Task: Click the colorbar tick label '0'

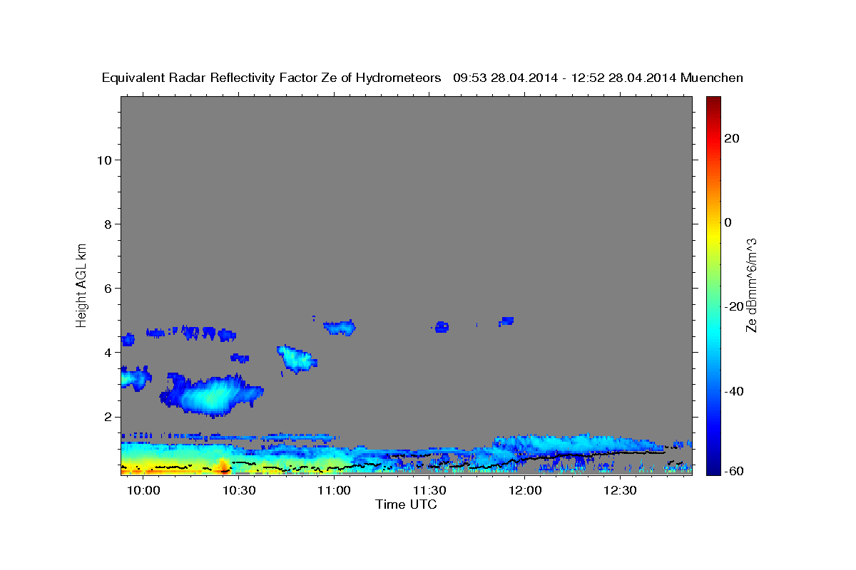Action: pos(728,222)
